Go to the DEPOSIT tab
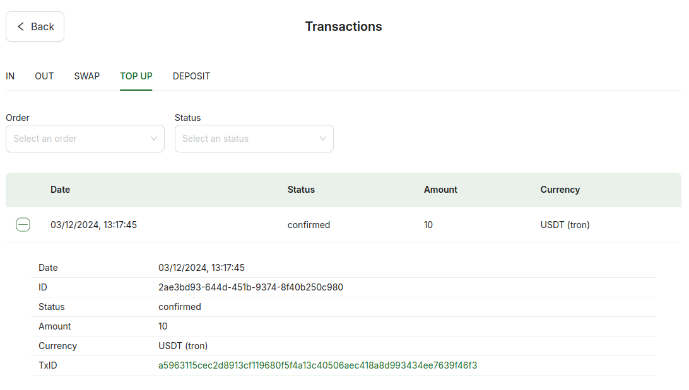This screenshot has height=390, width=689. coord(191,76)
